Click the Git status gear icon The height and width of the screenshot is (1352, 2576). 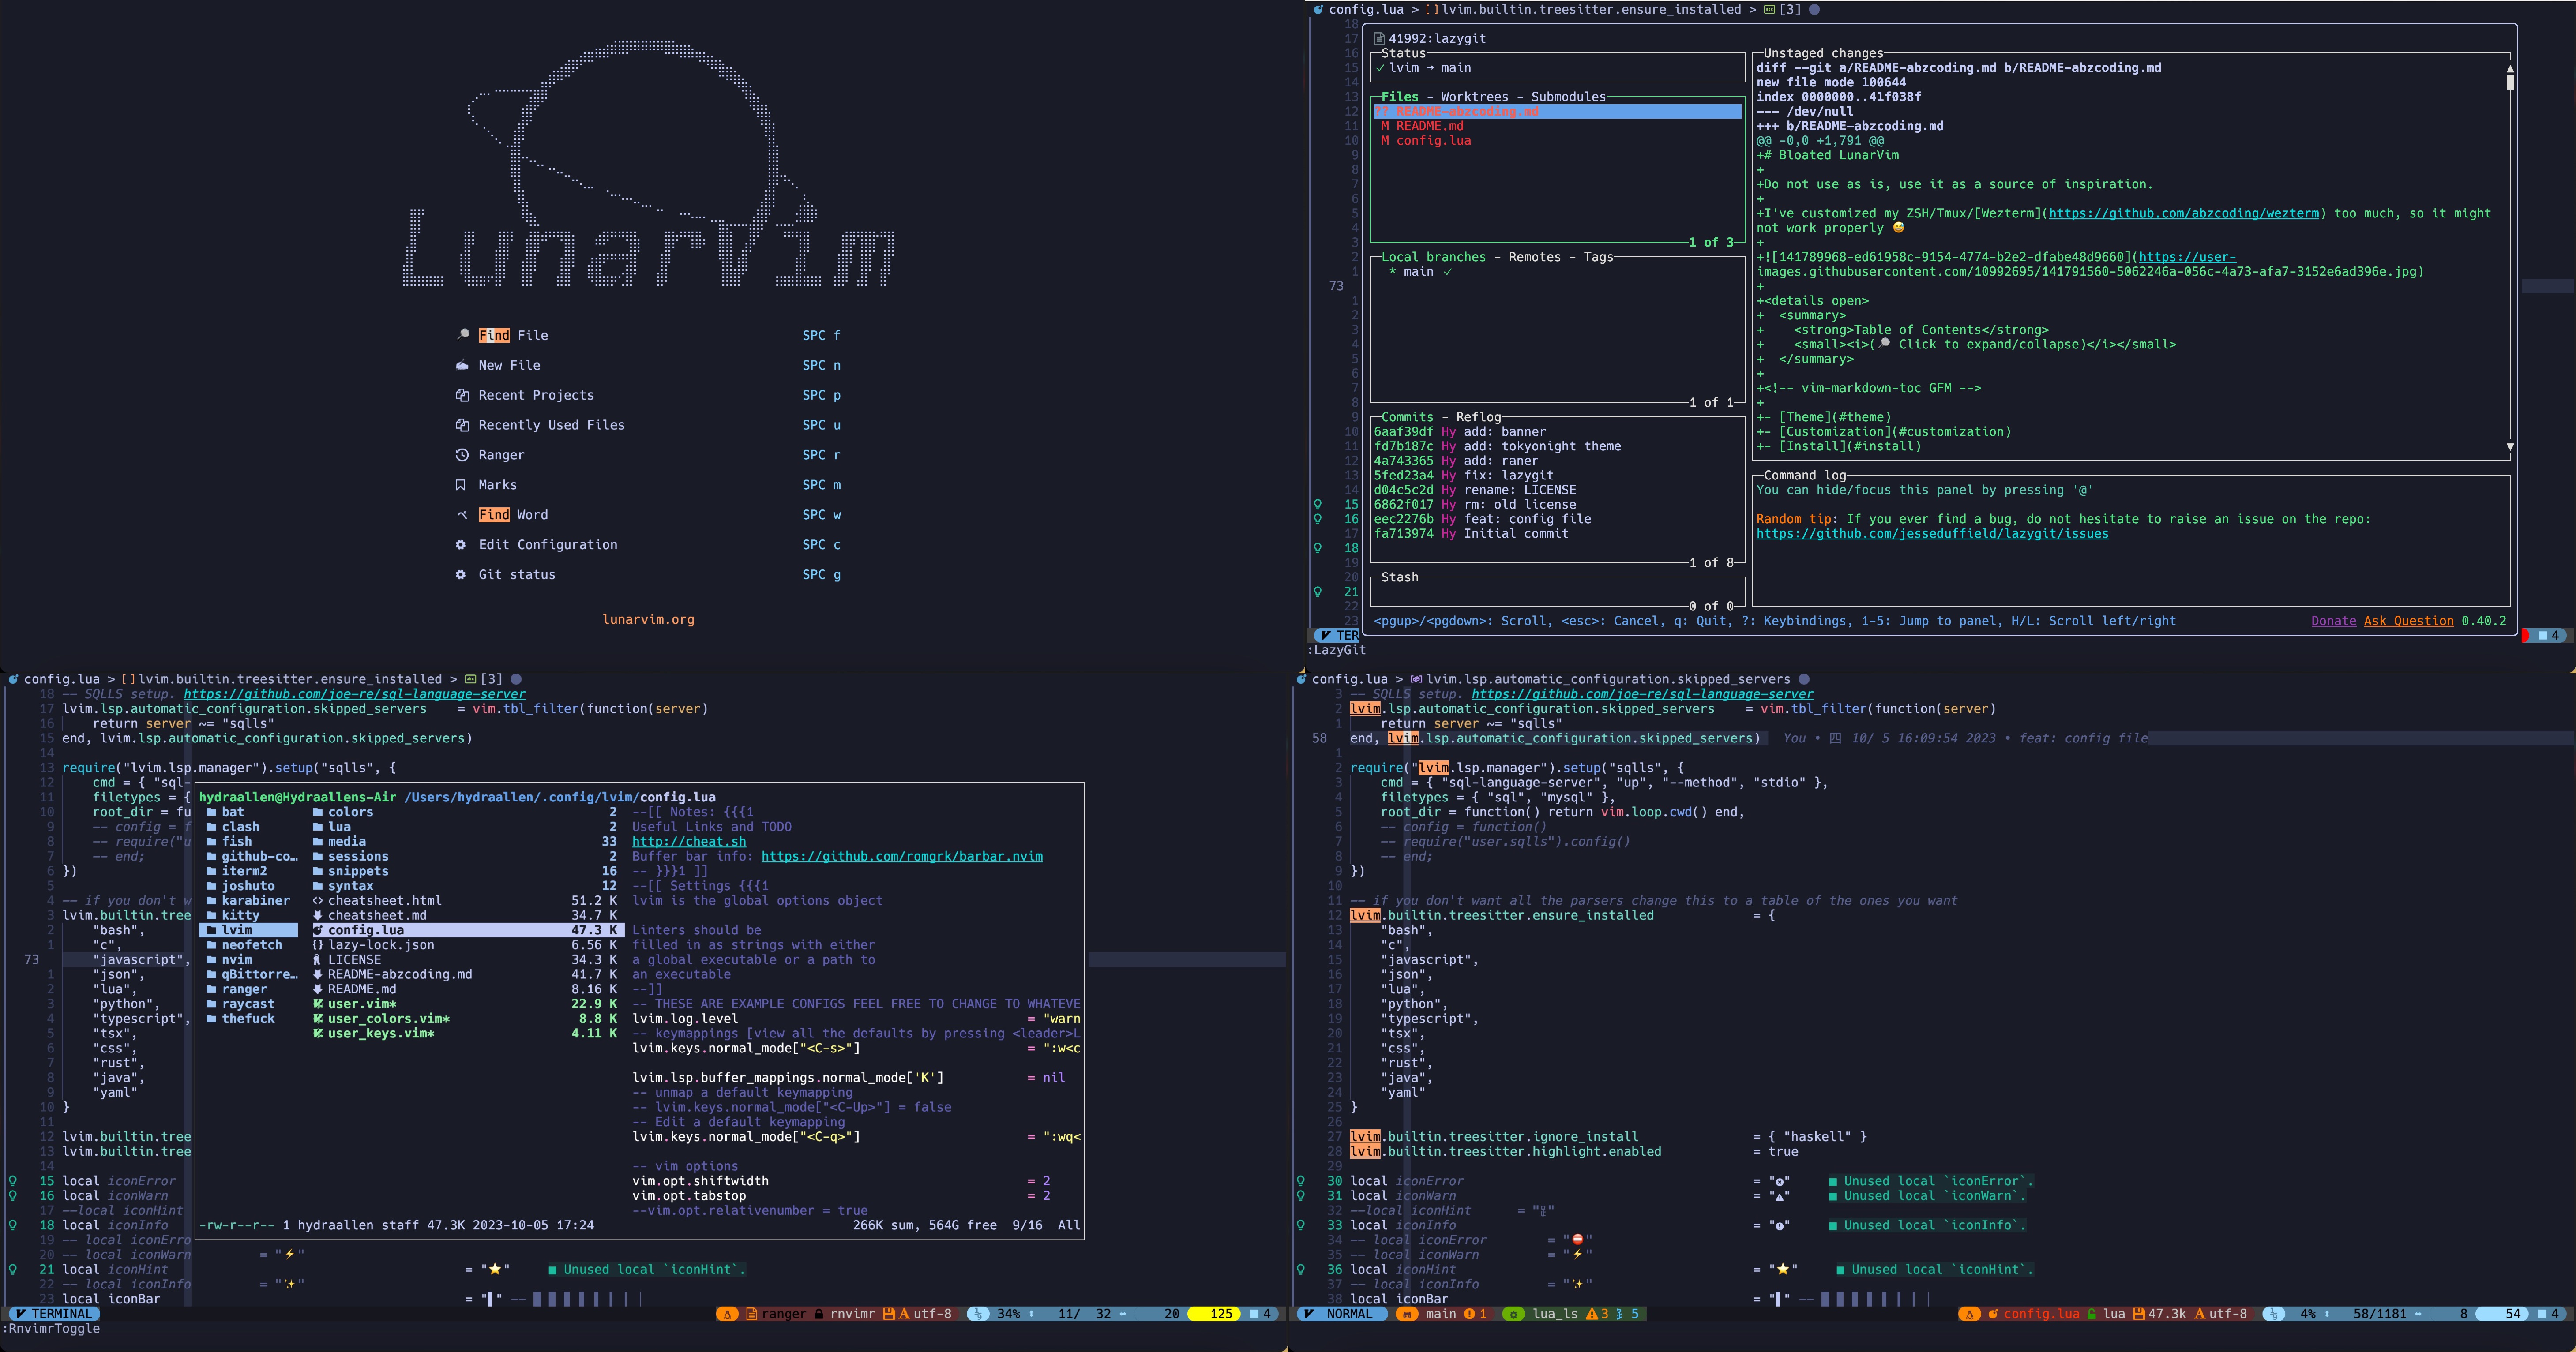click(461, 575)
